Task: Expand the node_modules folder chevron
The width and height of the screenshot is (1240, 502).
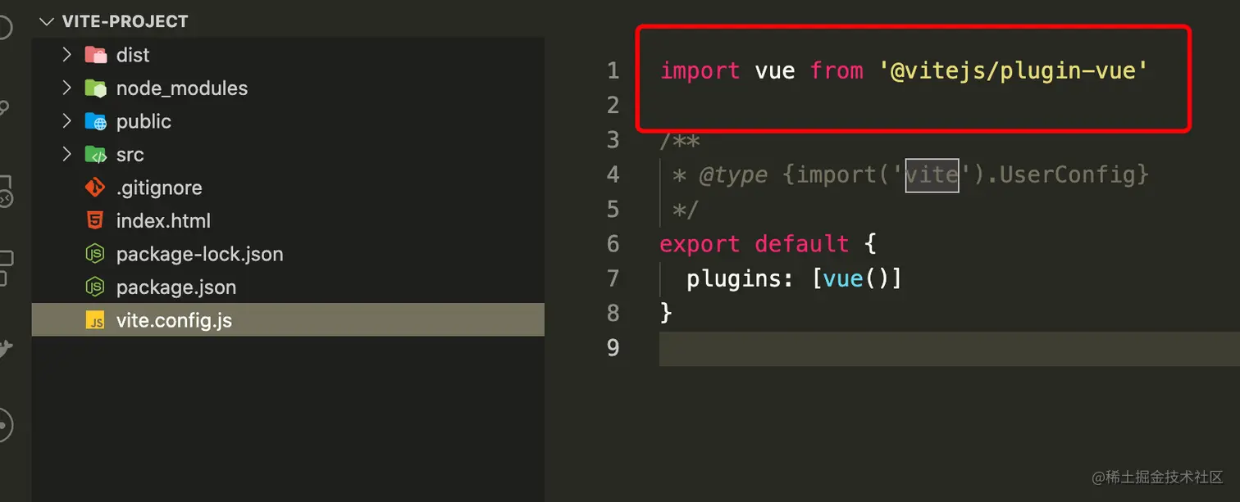Action: 67,88
